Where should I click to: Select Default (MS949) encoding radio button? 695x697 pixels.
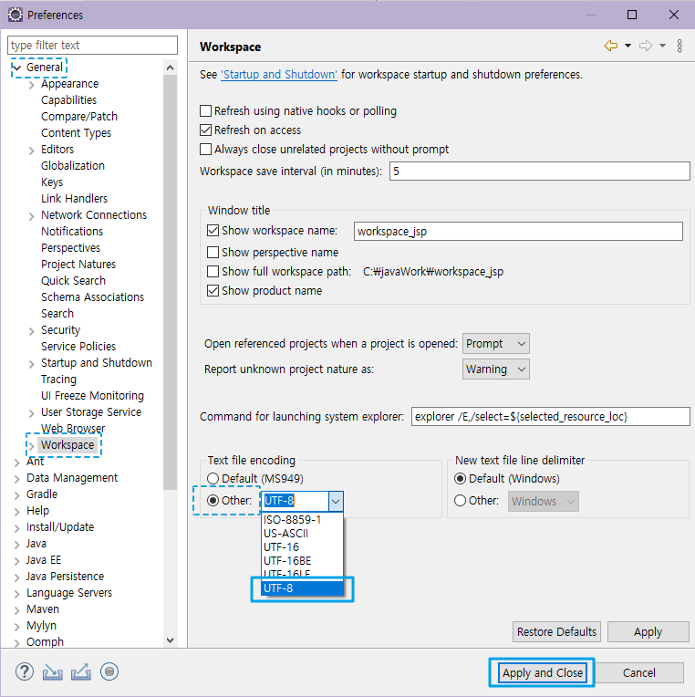click(213, 478)
